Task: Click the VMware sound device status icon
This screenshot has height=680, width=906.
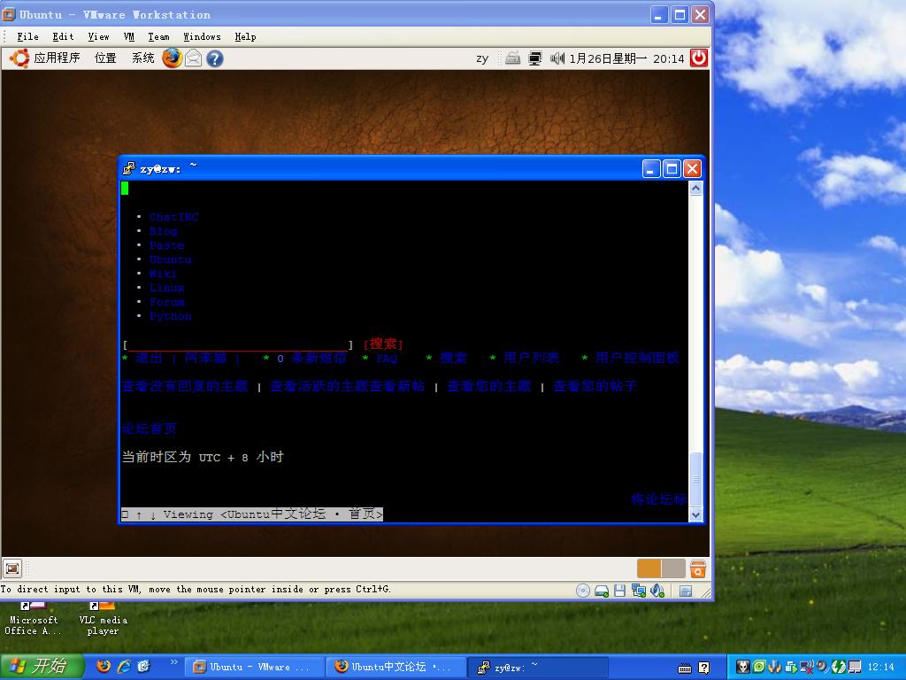Action: [657, 591]
